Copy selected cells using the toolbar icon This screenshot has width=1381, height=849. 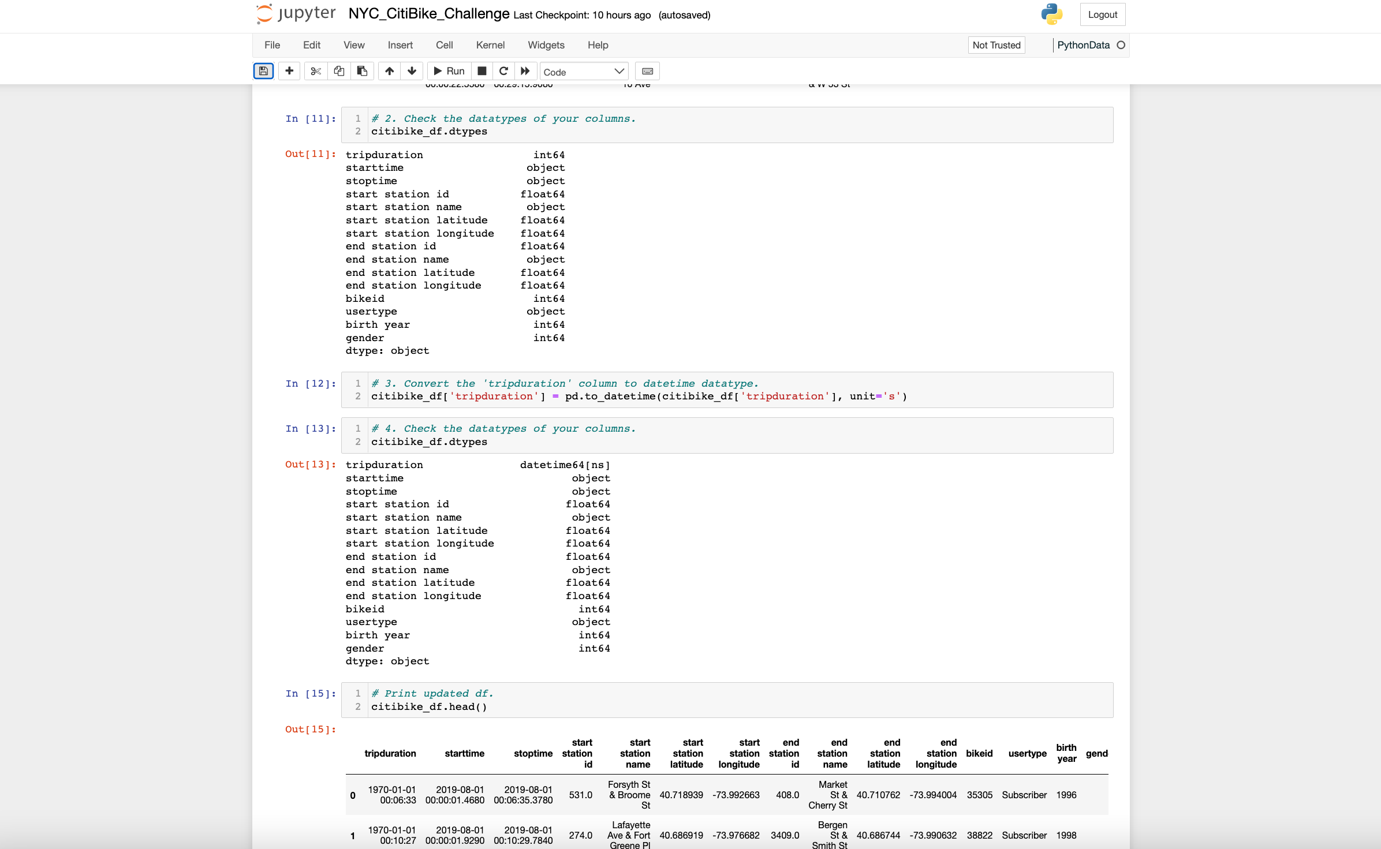coord(339,71)
